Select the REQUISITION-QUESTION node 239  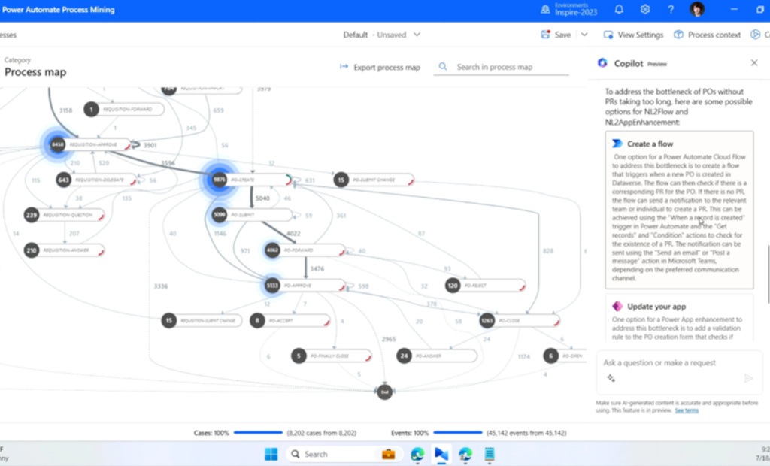pos(65,215)
